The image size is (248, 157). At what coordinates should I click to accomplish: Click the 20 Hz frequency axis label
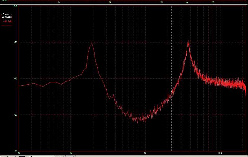pos(19,153)
